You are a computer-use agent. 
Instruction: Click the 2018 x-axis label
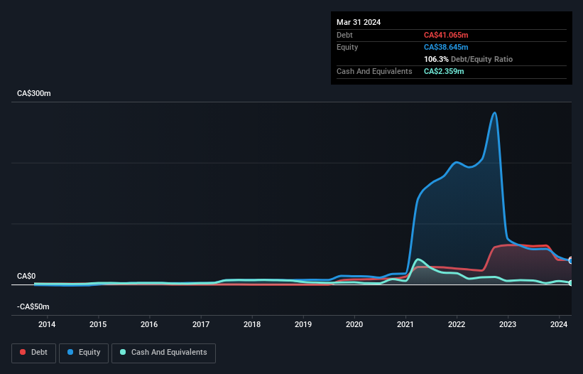pyautogui.click(x=252, y=324)
